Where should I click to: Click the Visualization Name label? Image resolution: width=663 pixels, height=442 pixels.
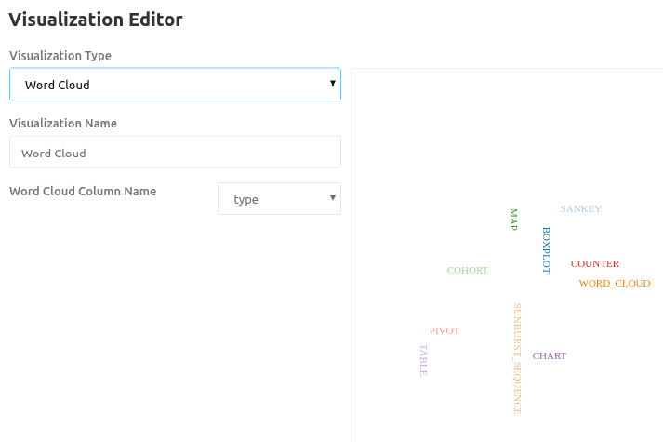coord(63,123)
